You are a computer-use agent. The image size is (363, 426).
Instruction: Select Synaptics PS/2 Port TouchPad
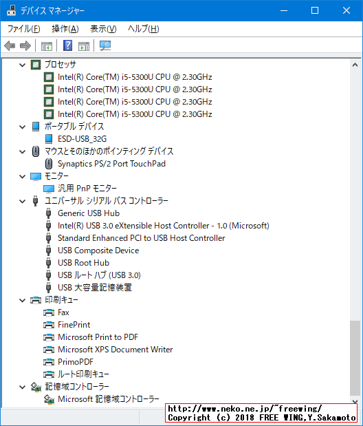tap(111, 164)
